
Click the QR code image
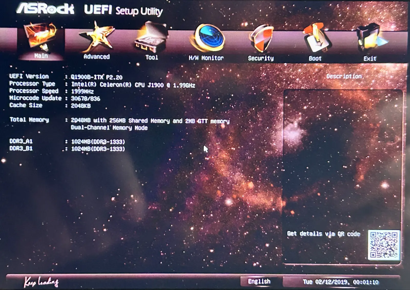tap(384, 245)
